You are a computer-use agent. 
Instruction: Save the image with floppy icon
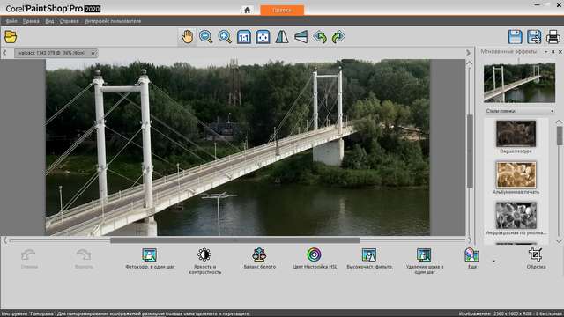click(515, 37)
